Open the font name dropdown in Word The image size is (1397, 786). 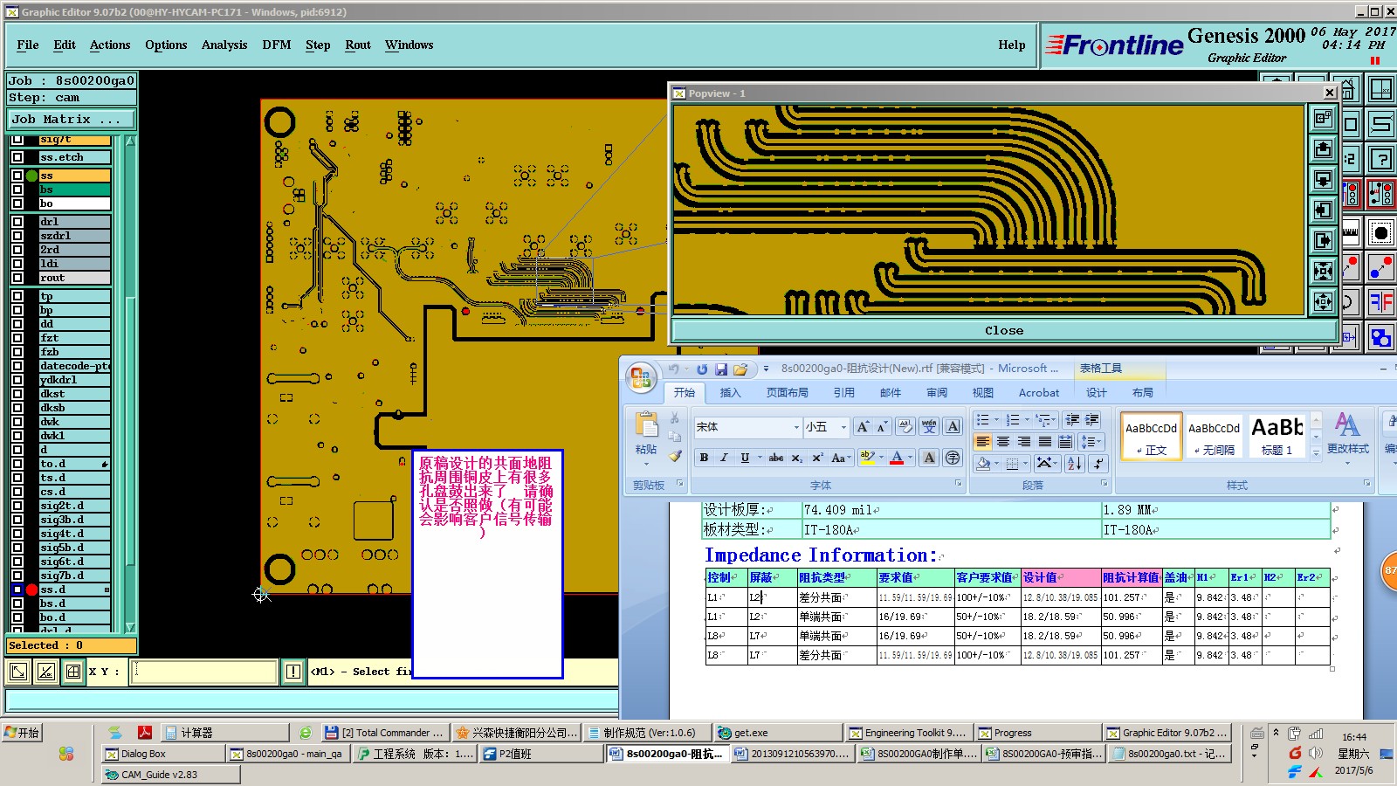coord(796,427)
